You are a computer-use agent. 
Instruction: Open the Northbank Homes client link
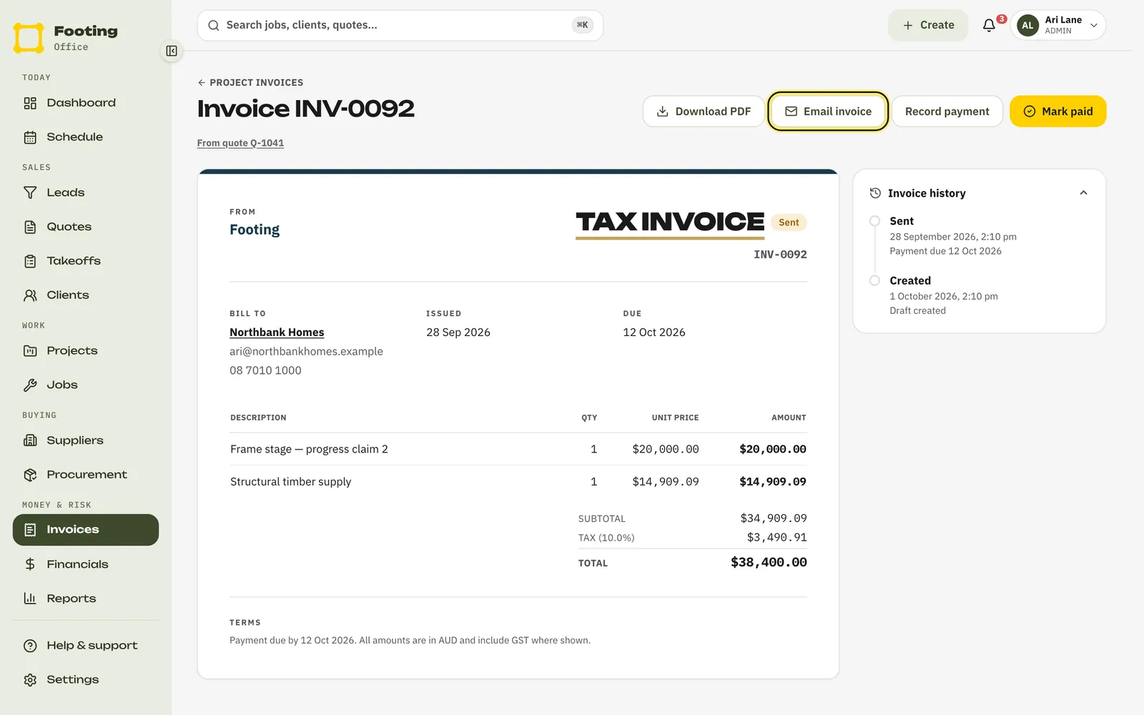click(277, 332)
